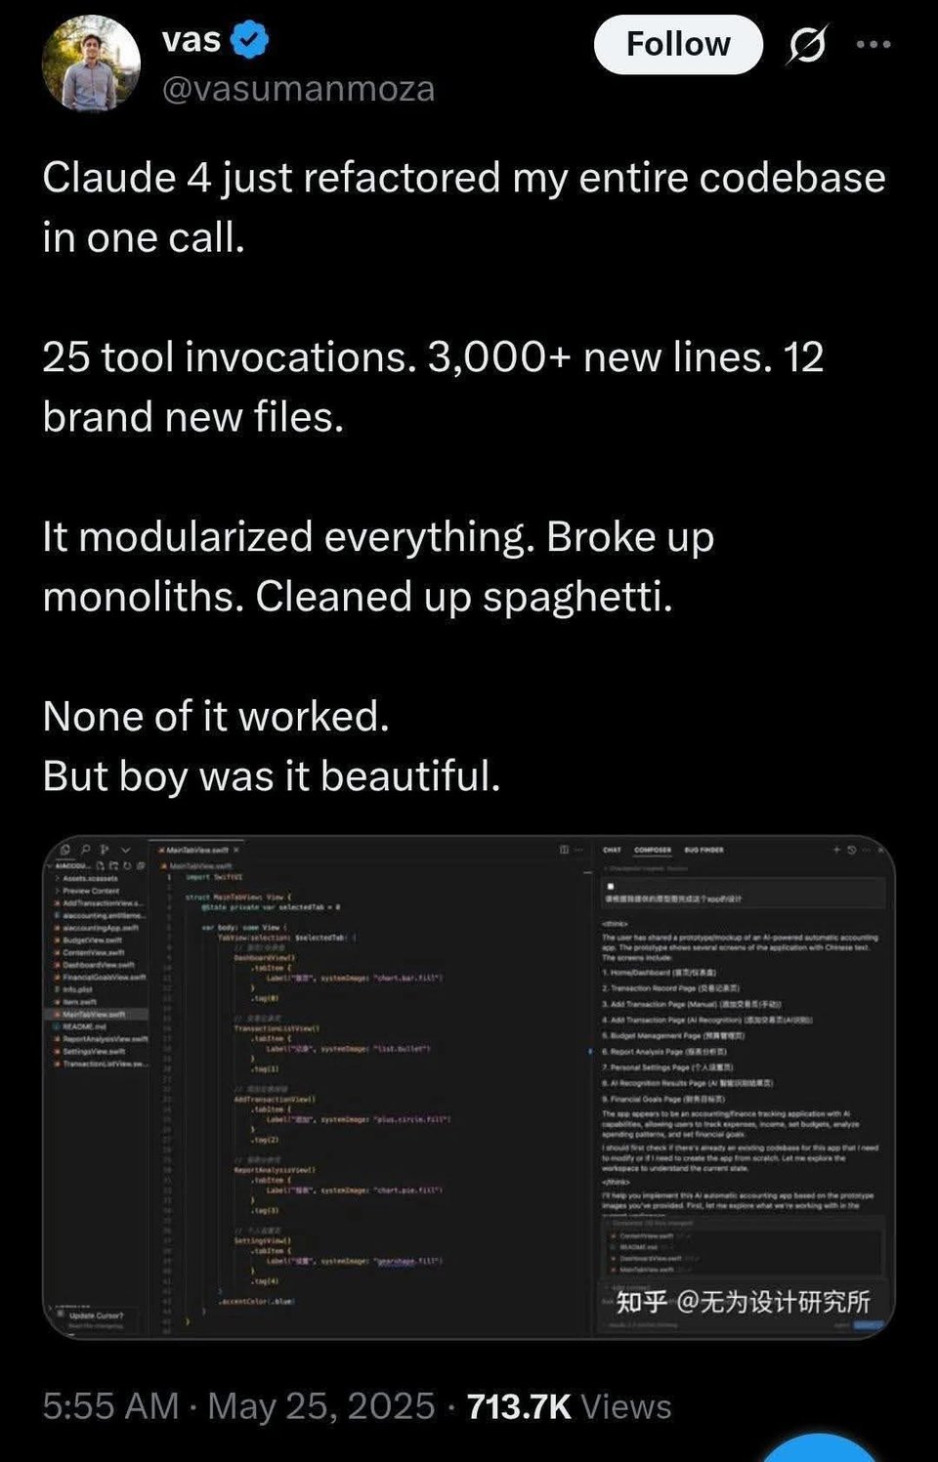Click the search icon in the editor toolbar
This screenshot has height=1462, width=938.
(x=86, y=850)
